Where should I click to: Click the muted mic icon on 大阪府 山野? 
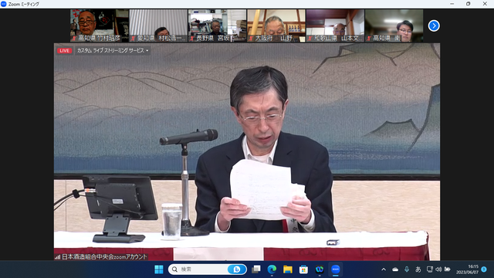tap(251, 39)
